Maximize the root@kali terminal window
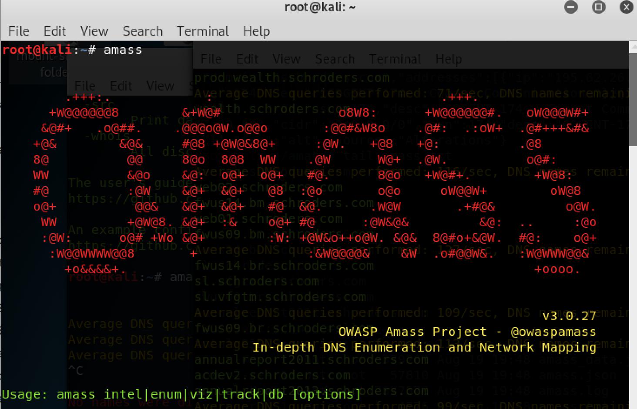This screenshot has width=637, height=409. [x=599, y=7]
